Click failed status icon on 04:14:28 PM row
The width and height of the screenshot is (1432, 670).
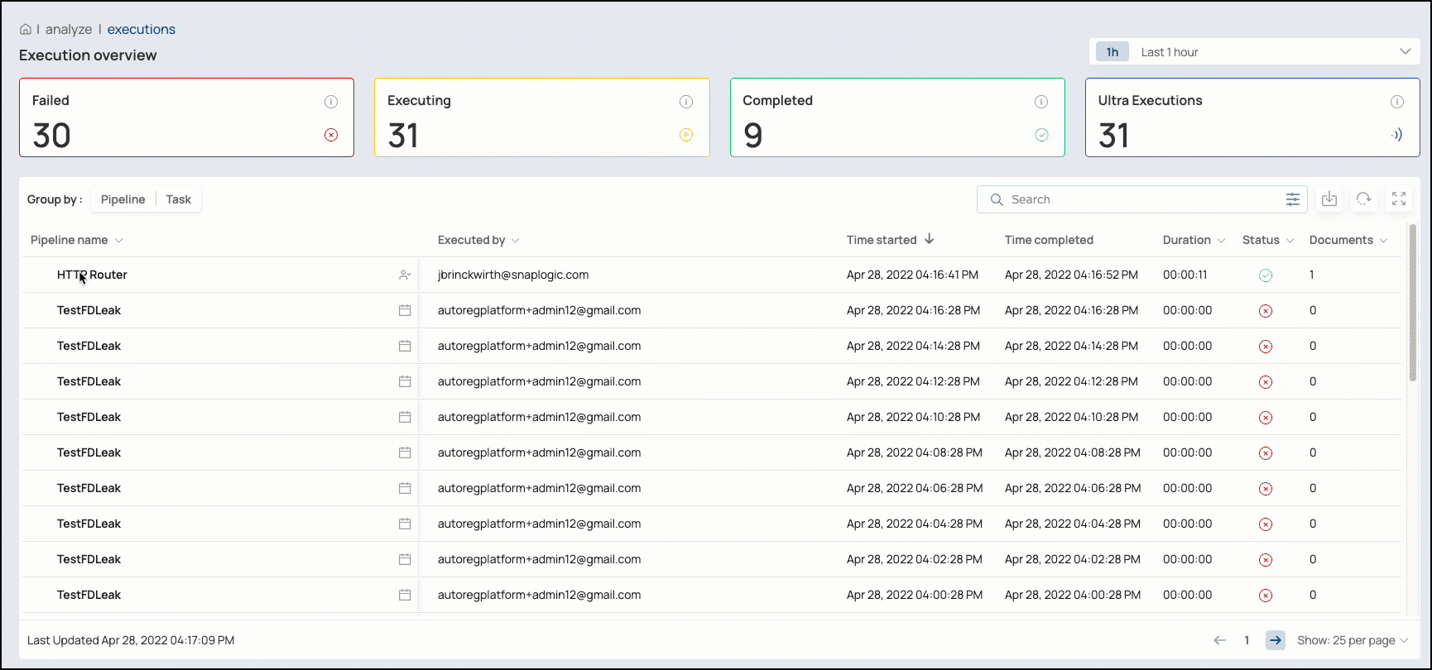(x=1266, y=347)
